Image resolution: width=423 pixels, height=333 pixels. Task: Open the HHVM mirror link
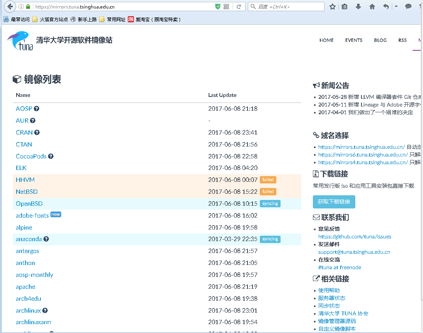25,180
